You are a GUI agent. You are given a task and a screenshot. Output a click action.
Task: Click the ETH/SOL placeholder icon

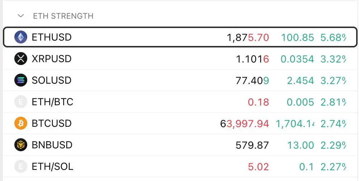[x=21, y=166]
